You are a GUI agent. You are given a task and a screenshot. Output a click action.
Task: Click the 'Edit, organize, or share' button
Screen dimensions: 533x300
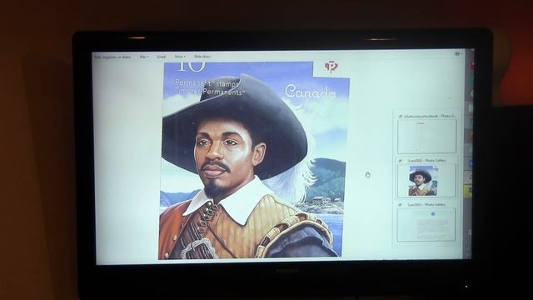click(112, 57)
